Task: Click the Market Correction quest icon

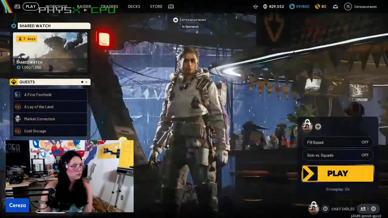Action: point(18,119)
